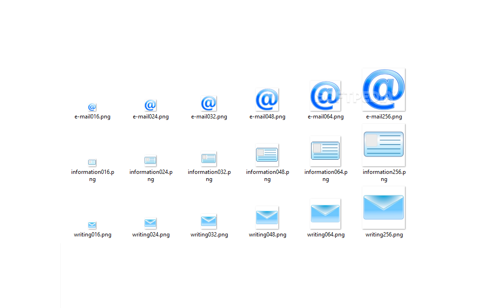This screenshot has width=486, height=308.
Task: Select the information016.png card icon
Action: [x=92, y=163]
